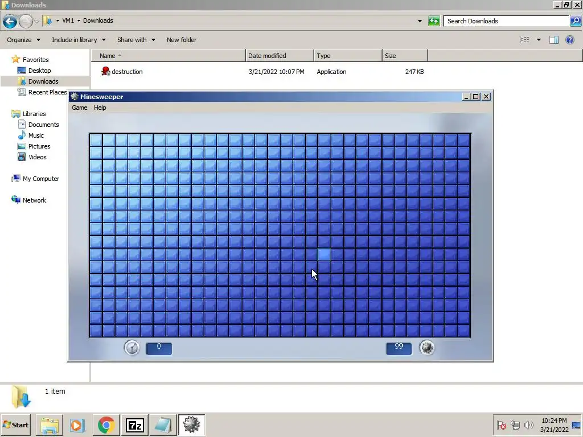Screen dimensions: 583x437
Task: Open Documents library in navigation pane
Action: pyautogui.click(x=43, y=125)
